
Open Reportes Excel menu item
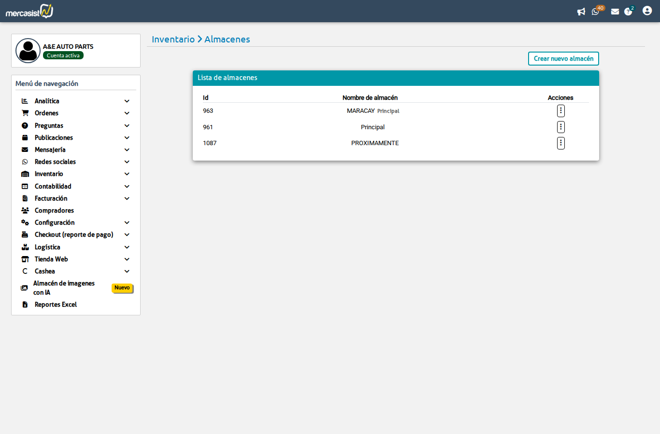[56, 305]
